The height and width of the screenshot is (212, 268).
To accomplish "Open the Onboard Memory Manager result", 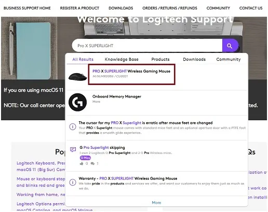I will click(117, 96).
